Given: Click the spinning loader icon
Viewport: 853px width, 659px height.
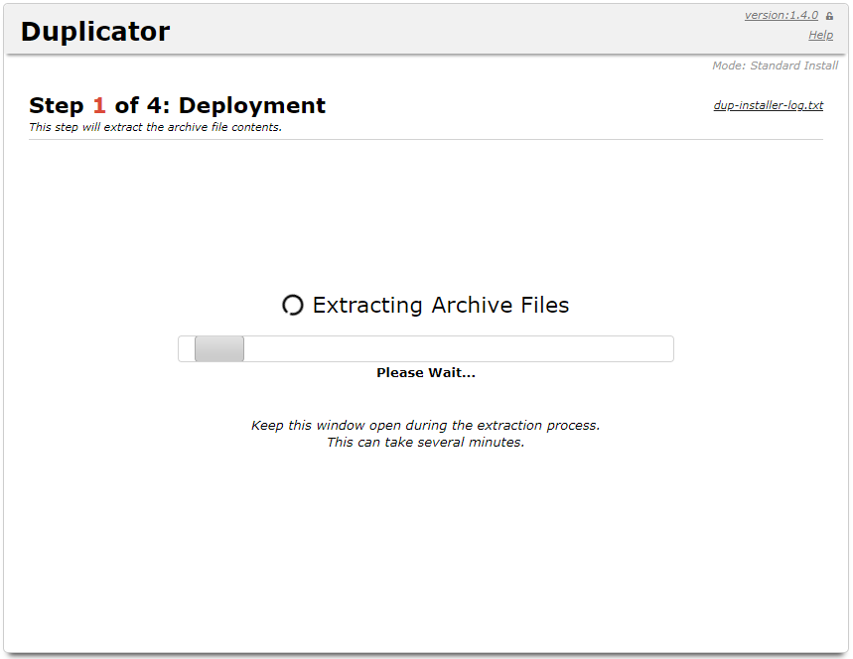Looking at the screenshot, I should (292, 306).
